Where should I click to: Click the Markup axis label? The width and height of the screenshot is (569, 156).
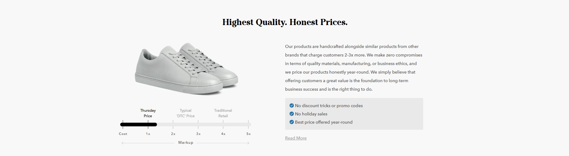click(186, 143)
